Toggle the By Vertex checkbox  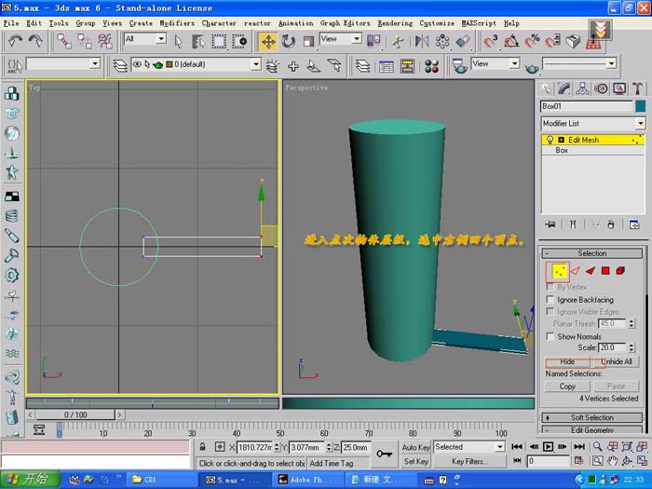coord(550,287)
